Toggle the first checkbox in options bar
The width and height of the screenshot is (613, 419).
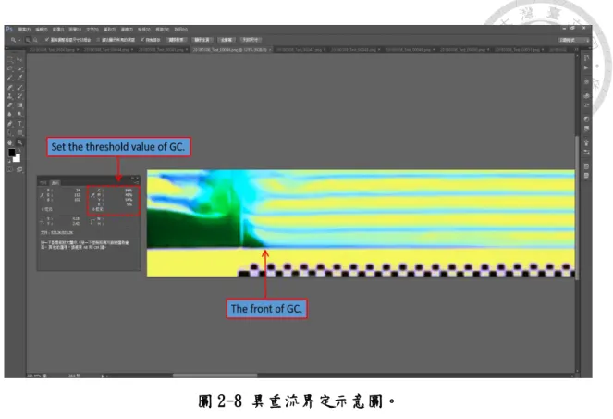pos(47,40)
